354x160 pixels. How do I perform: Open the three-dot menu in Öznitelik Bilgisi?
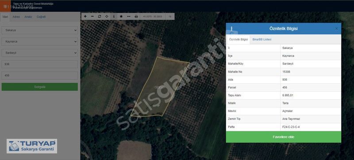pyautogui.click(x=231, y=29)
